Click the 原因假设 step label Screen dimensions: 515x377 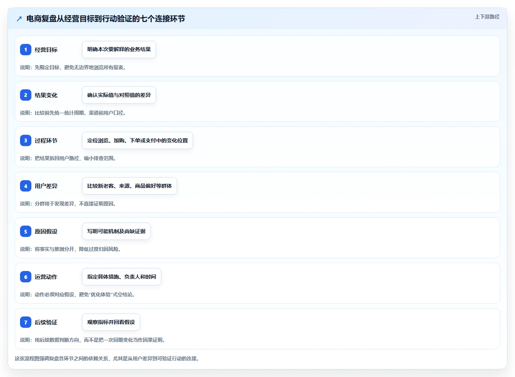(x=46, y=231)
